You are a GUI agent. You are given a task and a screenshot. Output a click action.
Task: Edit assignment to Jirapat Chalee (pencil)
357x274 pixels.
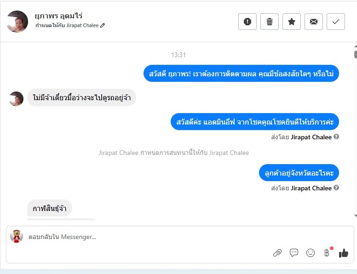[103, 26]
